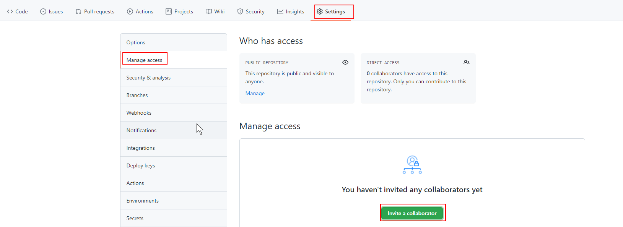The width and height of the screenshot is (623, 227).
Task: Open Branches settings
Action: coord(174,95)
